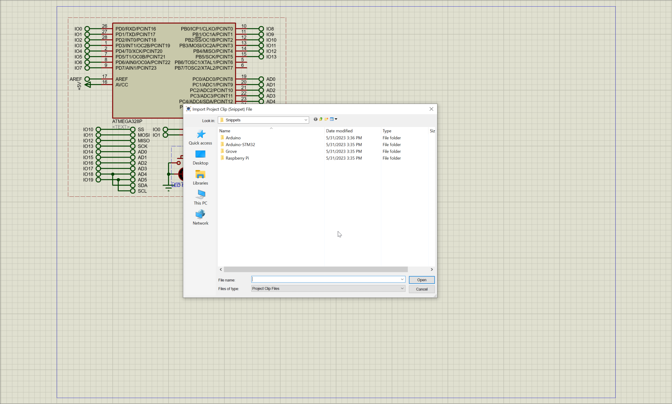Screen dimensions: 672x404
Task: Open Network location in sidebar
Action: (200, 217)
